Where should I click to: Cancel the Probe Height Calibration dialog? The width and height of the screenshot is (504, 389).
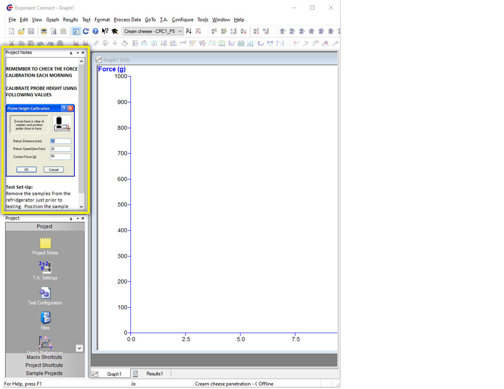[53, 169]
